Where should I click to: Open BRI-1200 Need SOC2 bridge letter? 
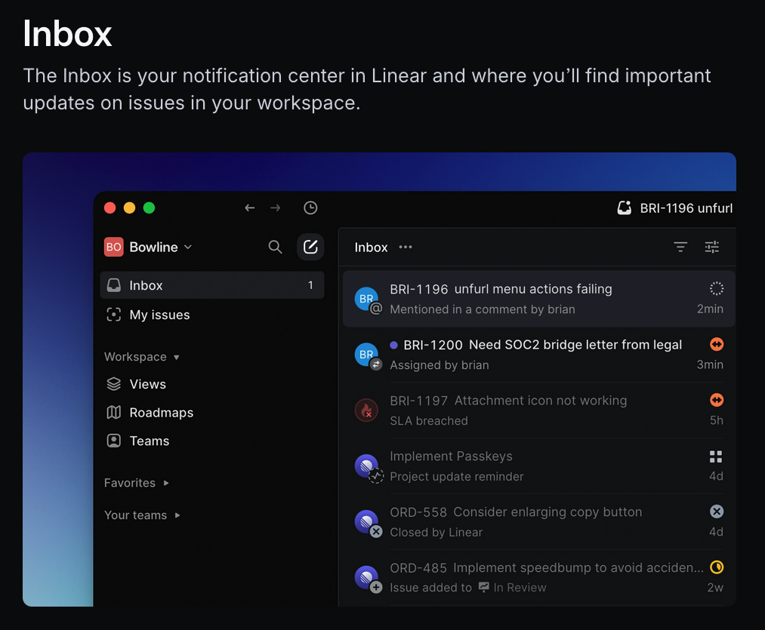coord(539,355)
